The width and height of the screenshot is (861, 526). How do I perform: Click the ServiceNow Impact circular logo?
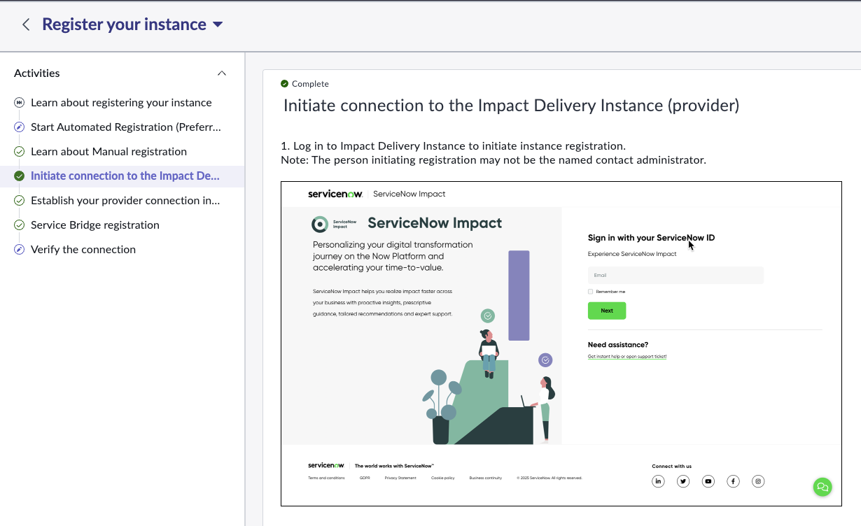tap(320, 224)
